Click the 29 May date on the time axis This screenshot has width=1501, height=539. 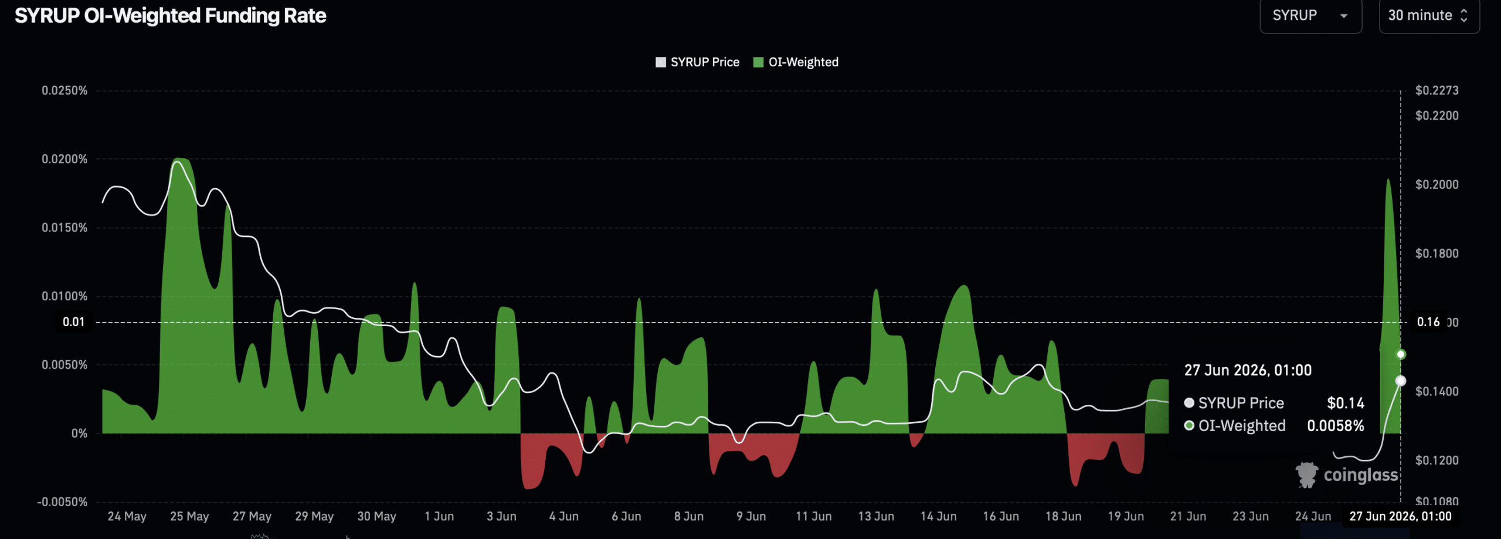[314, 516]
